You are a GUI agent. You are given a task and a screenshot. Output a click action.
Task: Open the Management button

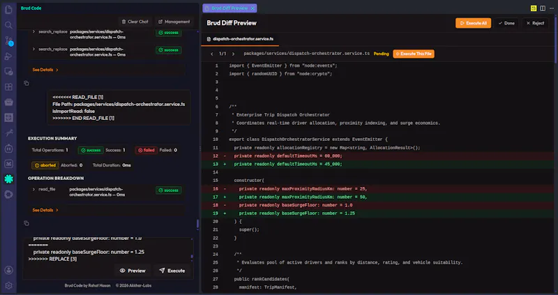(174, 22)
